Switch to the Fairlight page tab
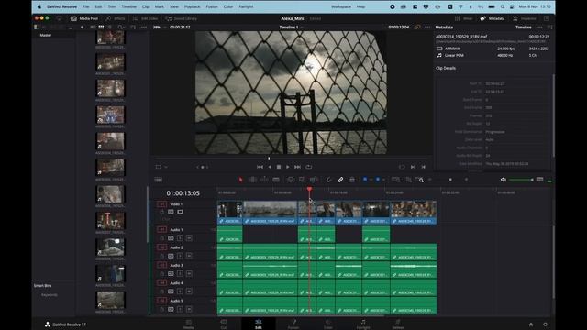This screenshot has width=587, height=330. click(363, 324)
